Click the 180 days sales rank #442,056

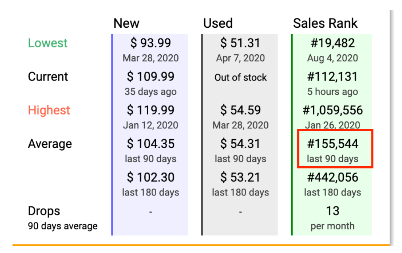(x=333, y=177)
